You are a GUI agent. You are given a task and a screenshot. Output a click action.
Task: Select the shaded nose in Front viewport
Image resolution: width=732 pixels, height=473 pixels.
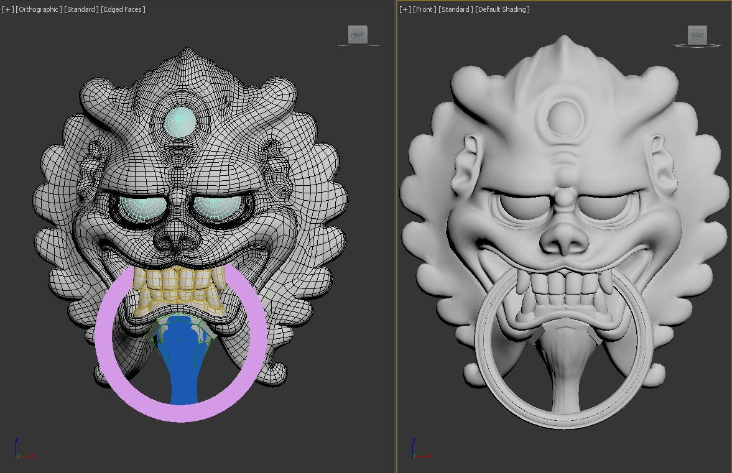[x=564, y=238]
